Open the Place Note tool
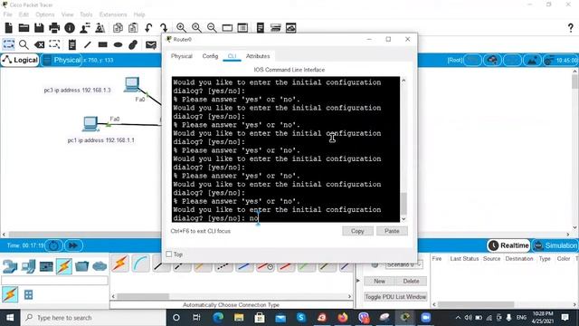This screenshot has height=326, width=579. 72,44
